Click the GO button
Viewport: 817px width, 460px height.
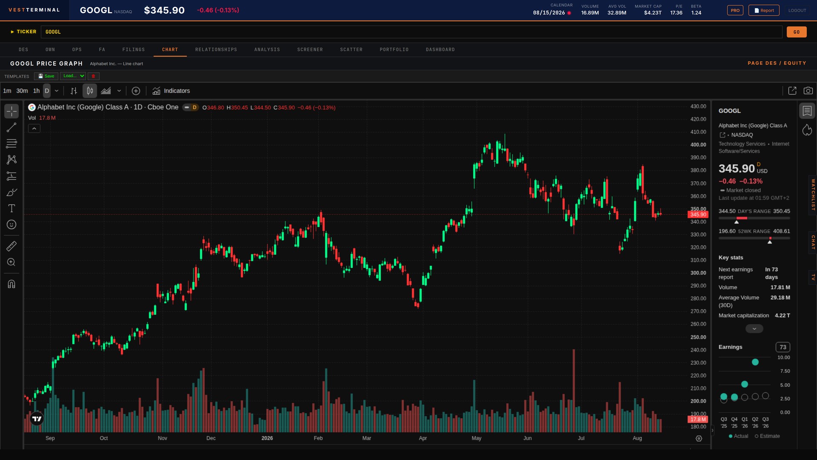[797, 32]
